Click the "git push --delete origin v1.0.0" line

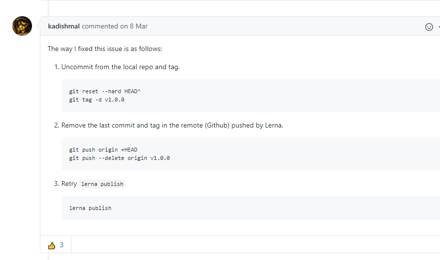pyautogui.click(x=120, y=158)
